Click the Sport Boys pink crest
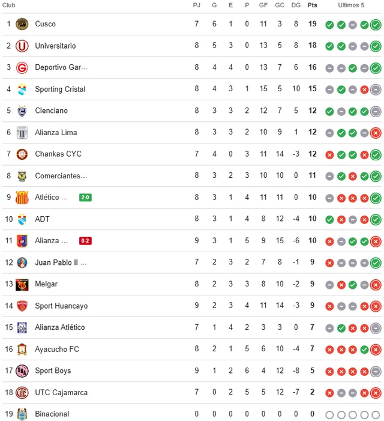Viewport: 384px width, 421px height. 22,371
